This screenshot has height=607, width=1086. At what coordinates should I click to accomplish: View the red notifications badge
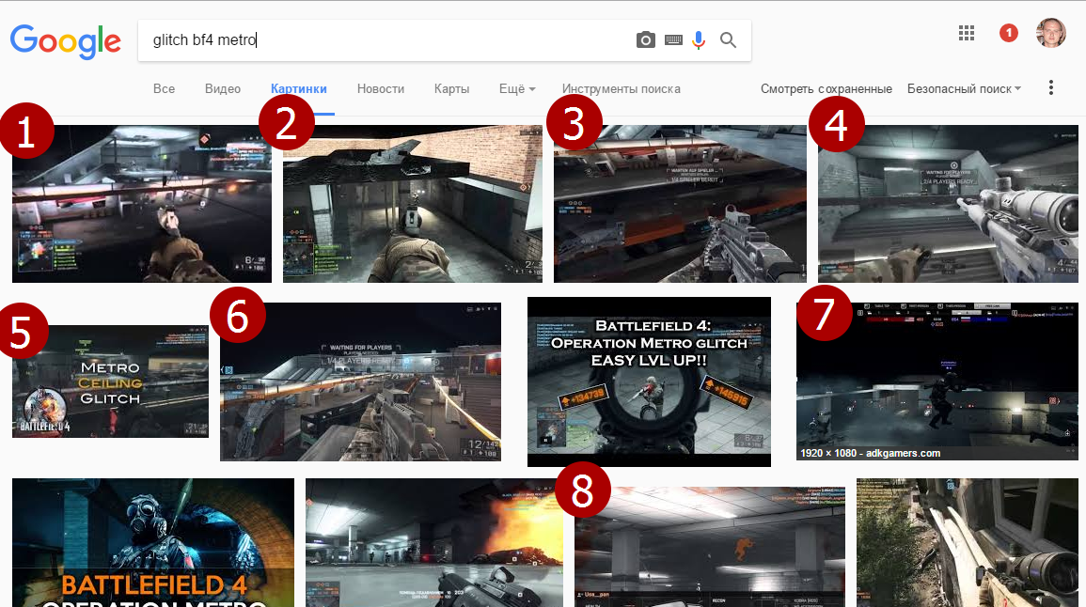[x=1008, y=33]
